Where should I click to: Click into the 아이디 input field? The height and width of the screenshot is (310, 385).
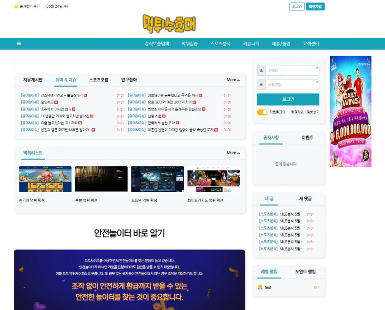[x=292, y=71]
